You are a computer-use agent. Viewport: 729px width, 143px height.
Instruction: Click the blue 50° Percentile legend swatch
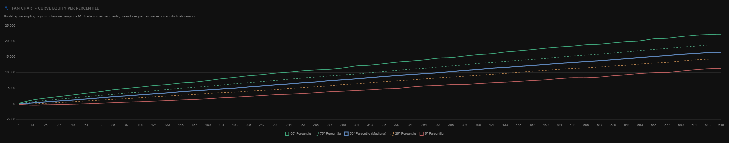[x=346, y=134]
